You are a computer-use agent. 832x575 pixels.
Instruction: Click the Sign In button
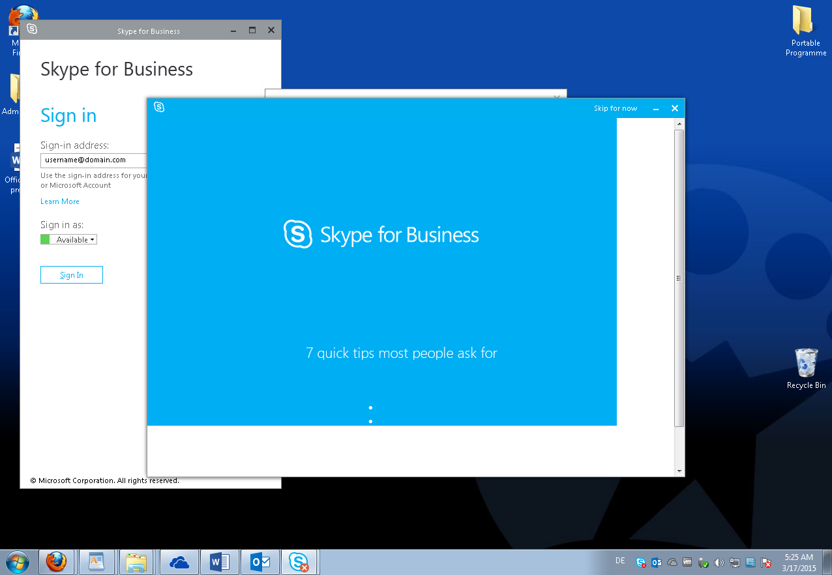(x=72, y=275)
